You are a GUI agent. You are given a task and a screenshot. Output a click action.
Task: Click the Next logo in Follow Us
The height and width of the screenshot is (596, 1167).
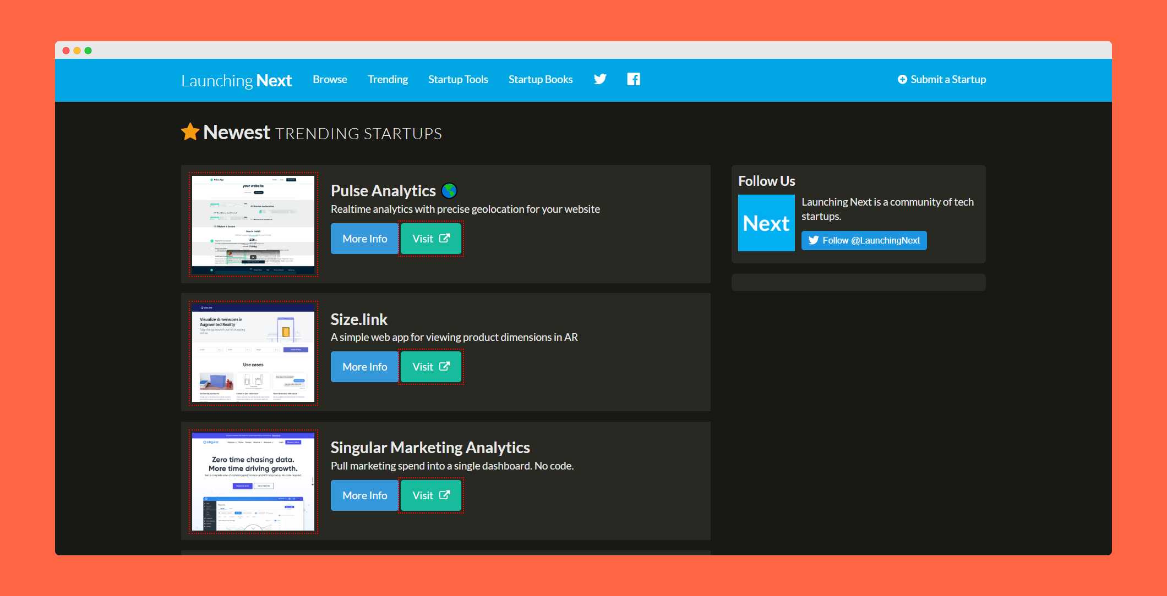(766, 223)
